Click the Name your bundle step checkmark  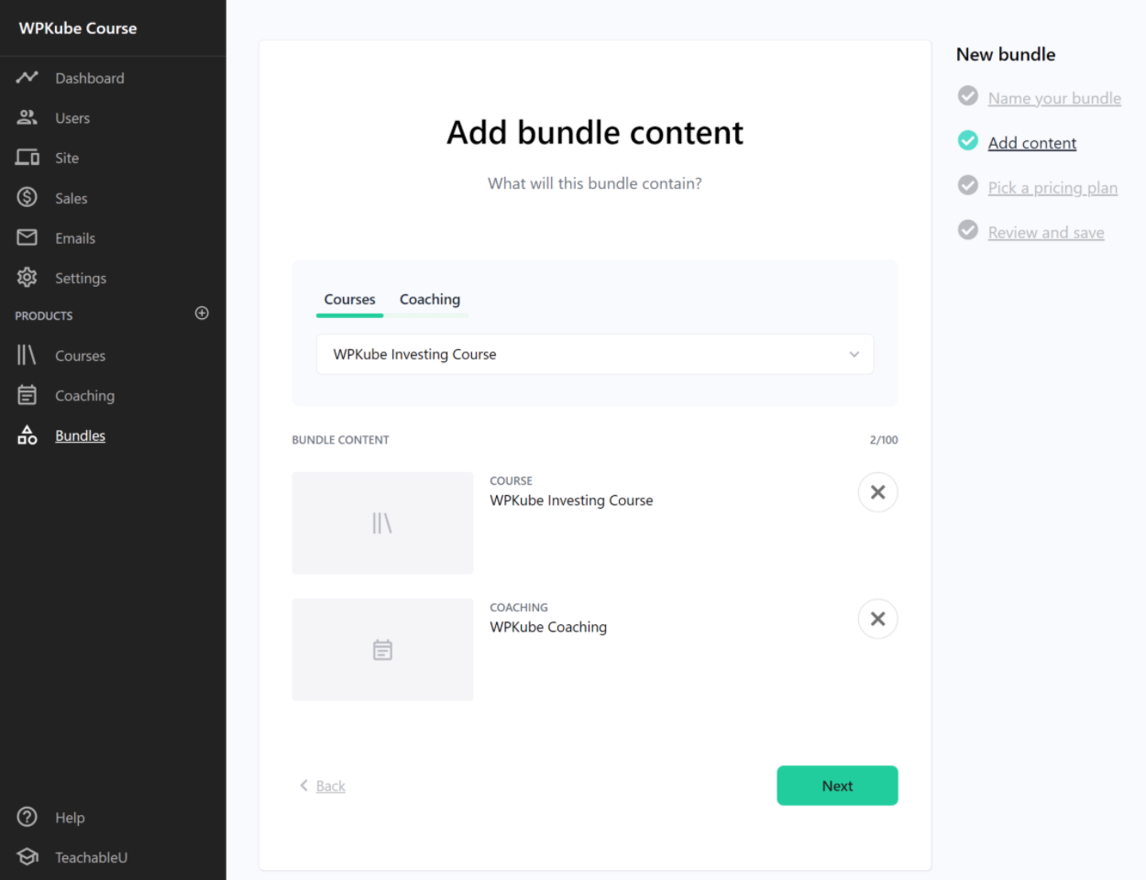(968, 95)
